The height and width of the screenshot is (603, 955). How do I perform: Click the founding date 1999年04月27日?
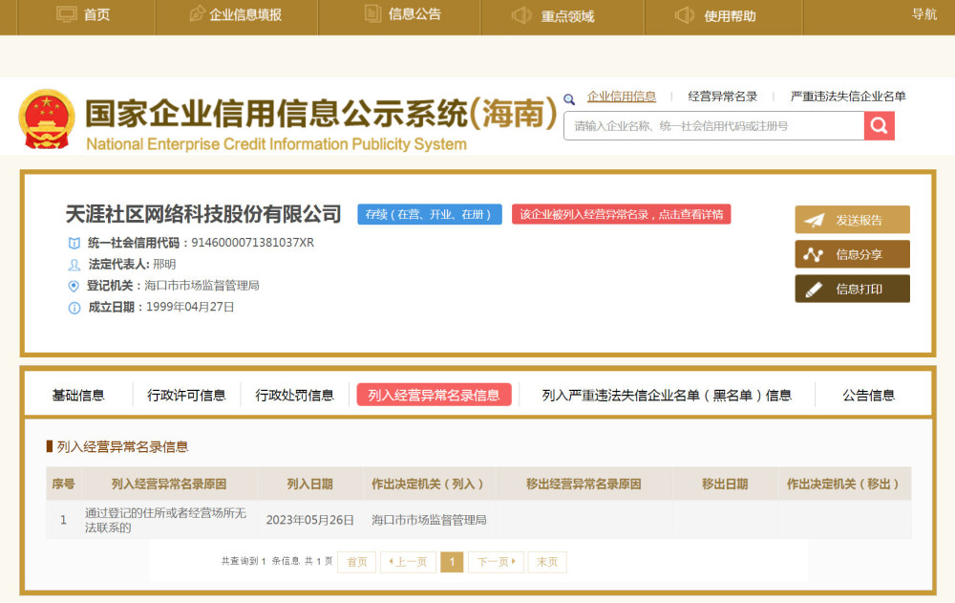tap(190, 307)
